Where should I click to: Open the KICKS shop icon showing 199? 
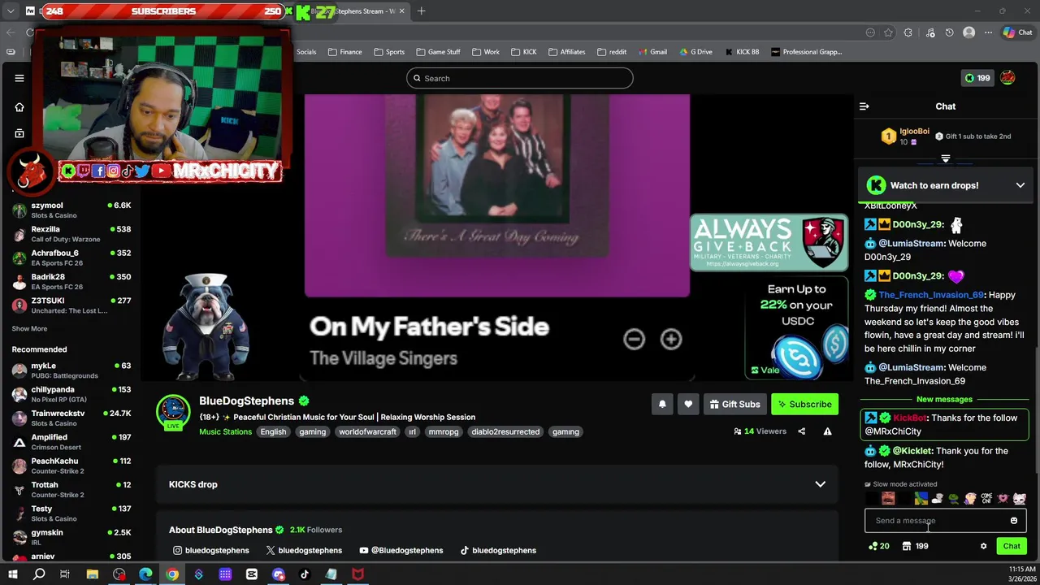tap(915, 546)
